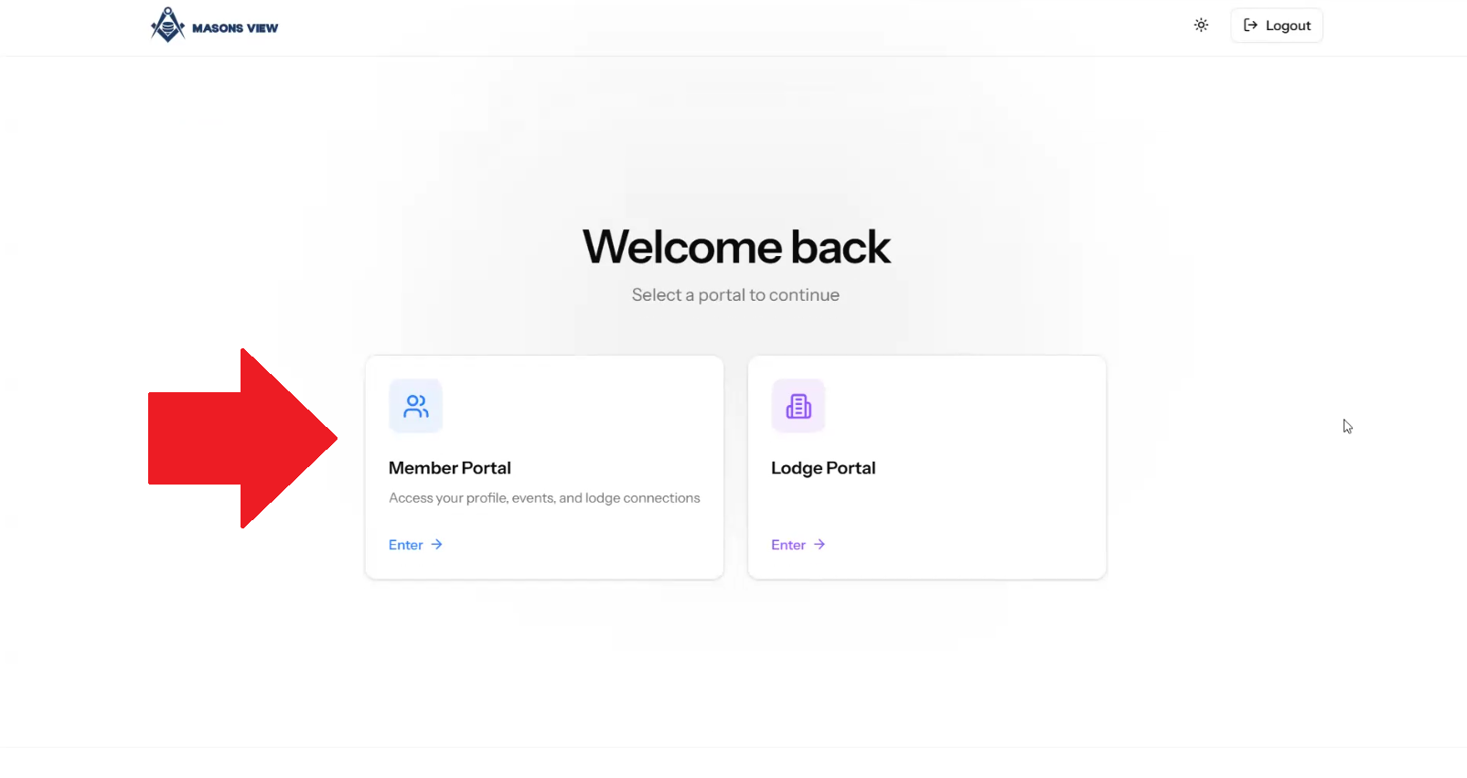This screenshot has height=778, width=1467.
Task: Toggle the light/dark theme sun icon
Action: 1201,26
